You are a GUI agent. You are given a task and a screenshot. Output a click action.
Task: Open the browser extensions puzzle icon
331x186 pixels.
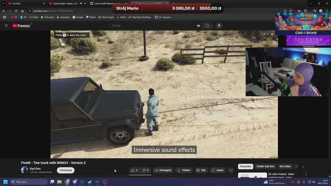[x=305, y=11]
